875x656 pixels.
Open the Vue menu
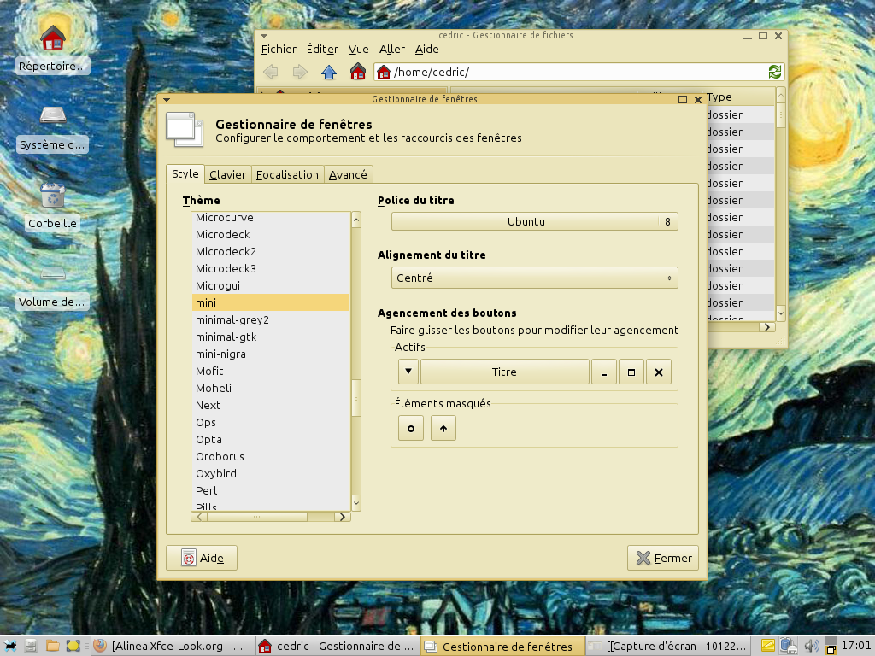(x=358, y=49)
